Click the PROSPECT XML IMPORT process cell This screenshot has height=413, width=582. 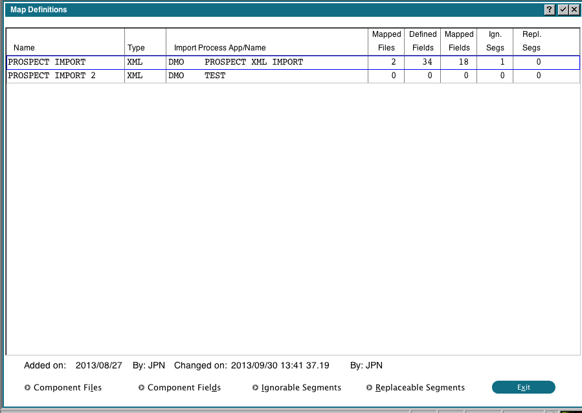[254, 63]
